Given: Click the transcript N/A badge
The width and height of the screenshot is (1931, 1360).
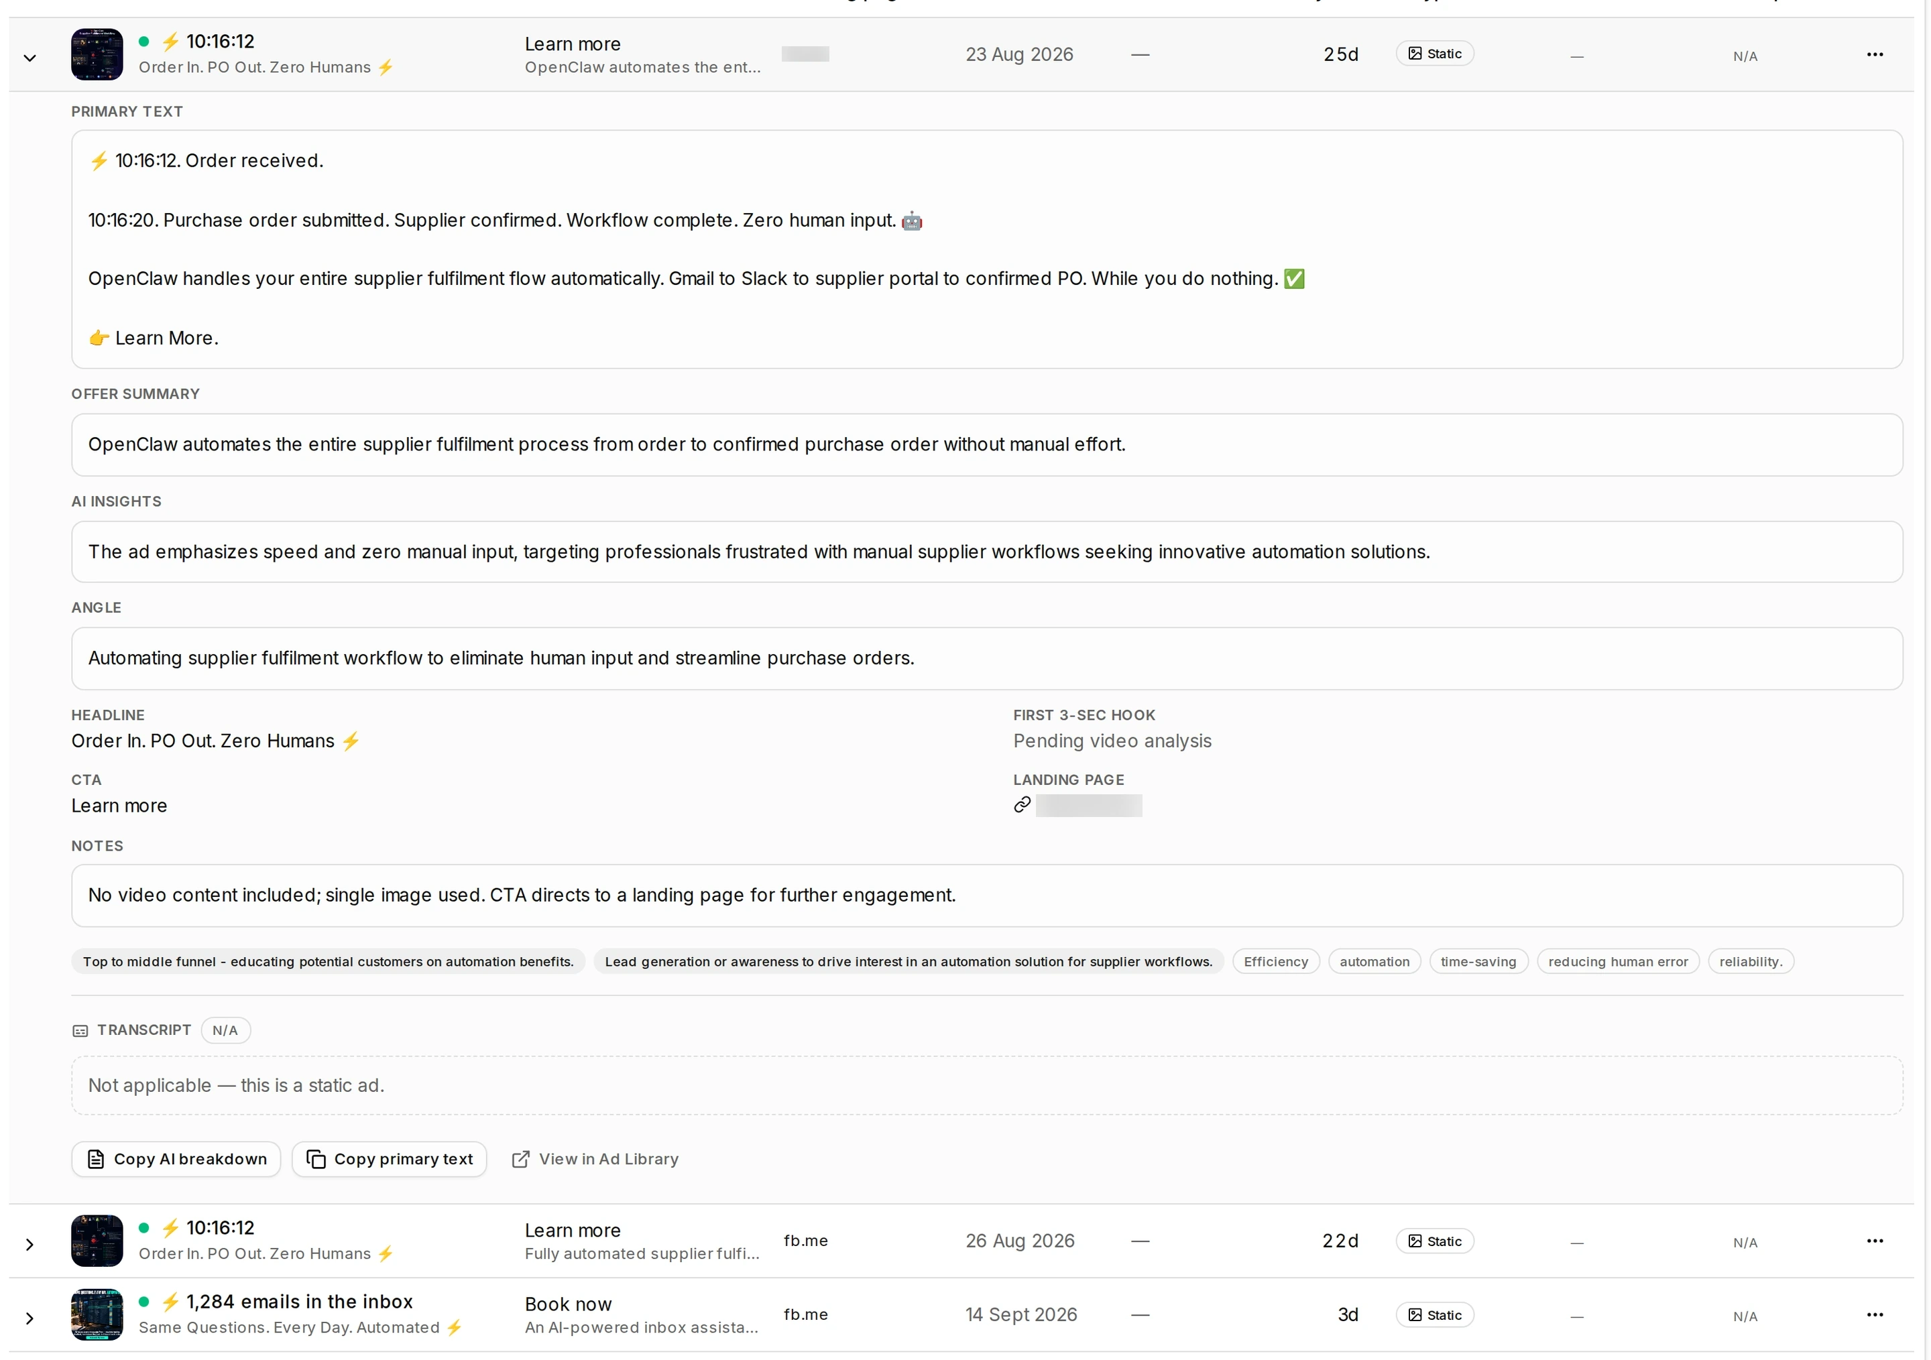Looking at the screenshot, I should pyautogui.click(x=225, y=1030).
